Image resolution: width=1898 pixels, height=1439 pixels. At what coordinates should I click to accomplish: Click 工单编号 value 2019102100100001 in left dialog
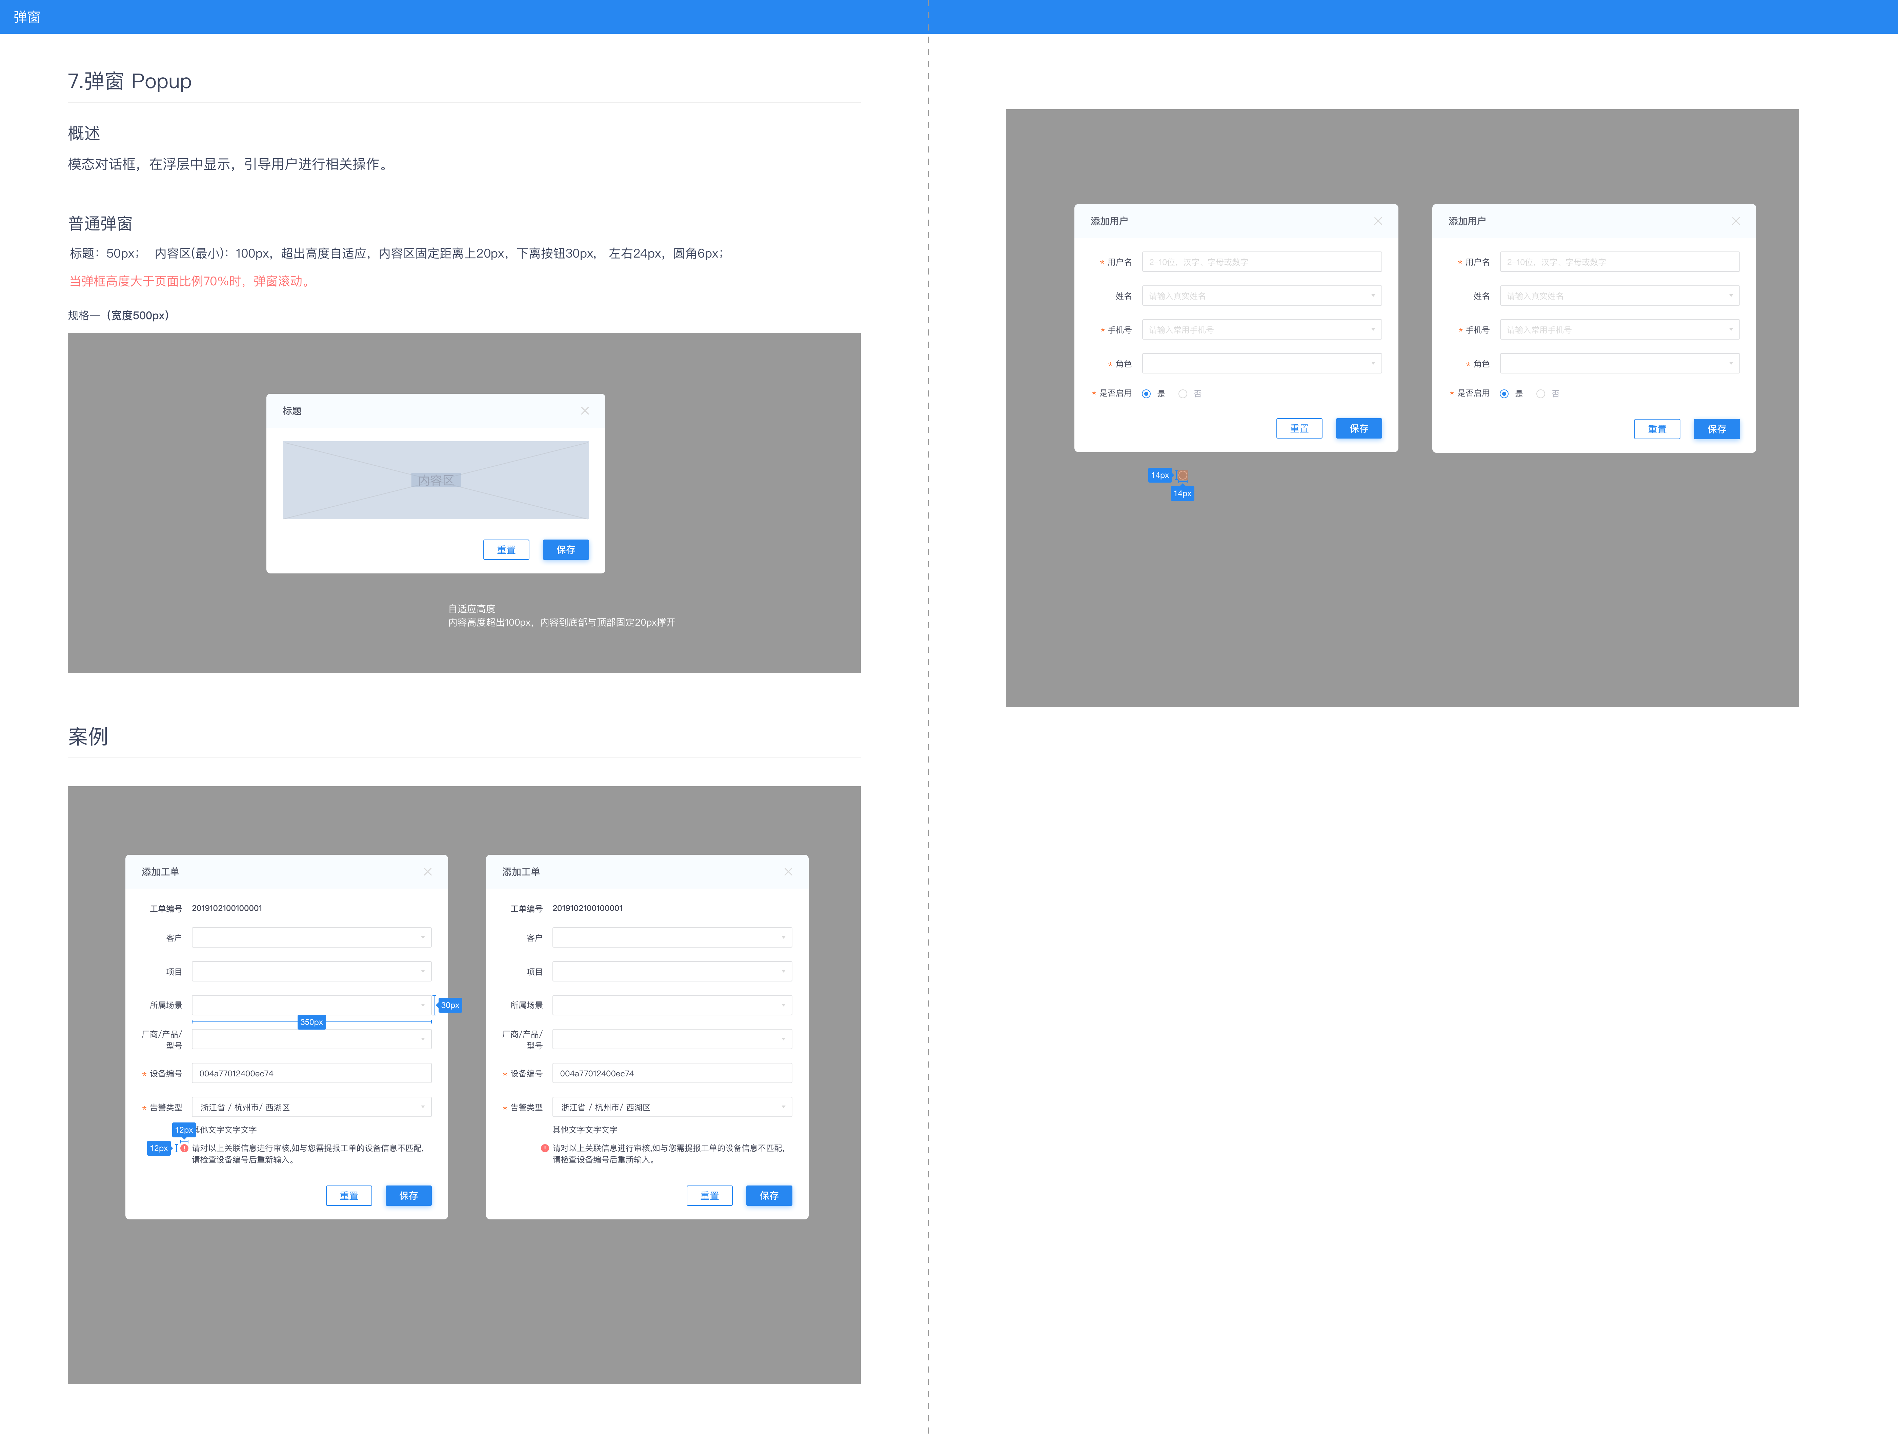[x=227, y=908]
